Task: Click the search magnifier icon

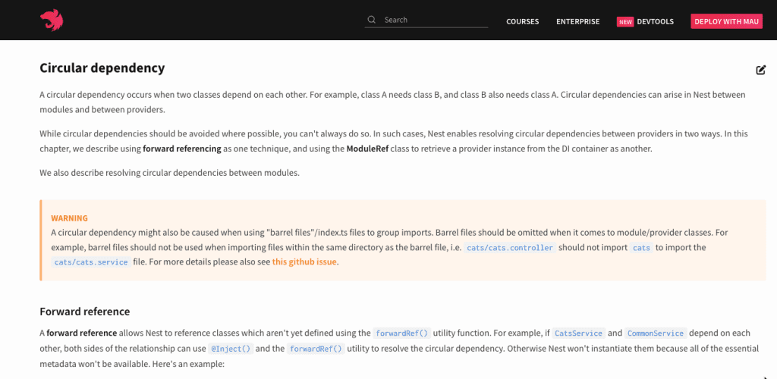Action: pyautogui.click(x=371, y=20)
